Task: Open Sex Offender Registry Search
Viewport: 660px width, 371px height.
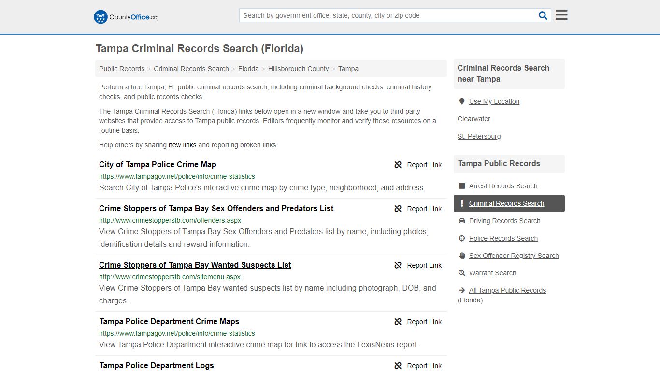Action: tap(514, 256)
